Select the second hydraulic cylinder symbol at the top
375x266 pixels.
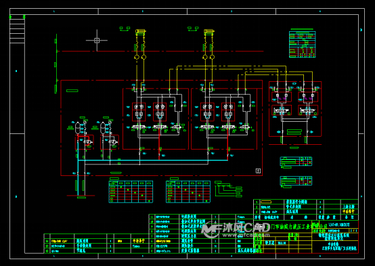[208, 31]
